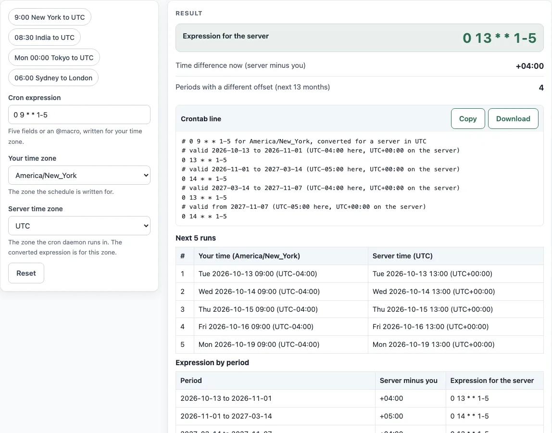Click the '+04:00' time difference value
Image resolution: width=552 pixels, height=433 pixels.
tap(529, 66)
